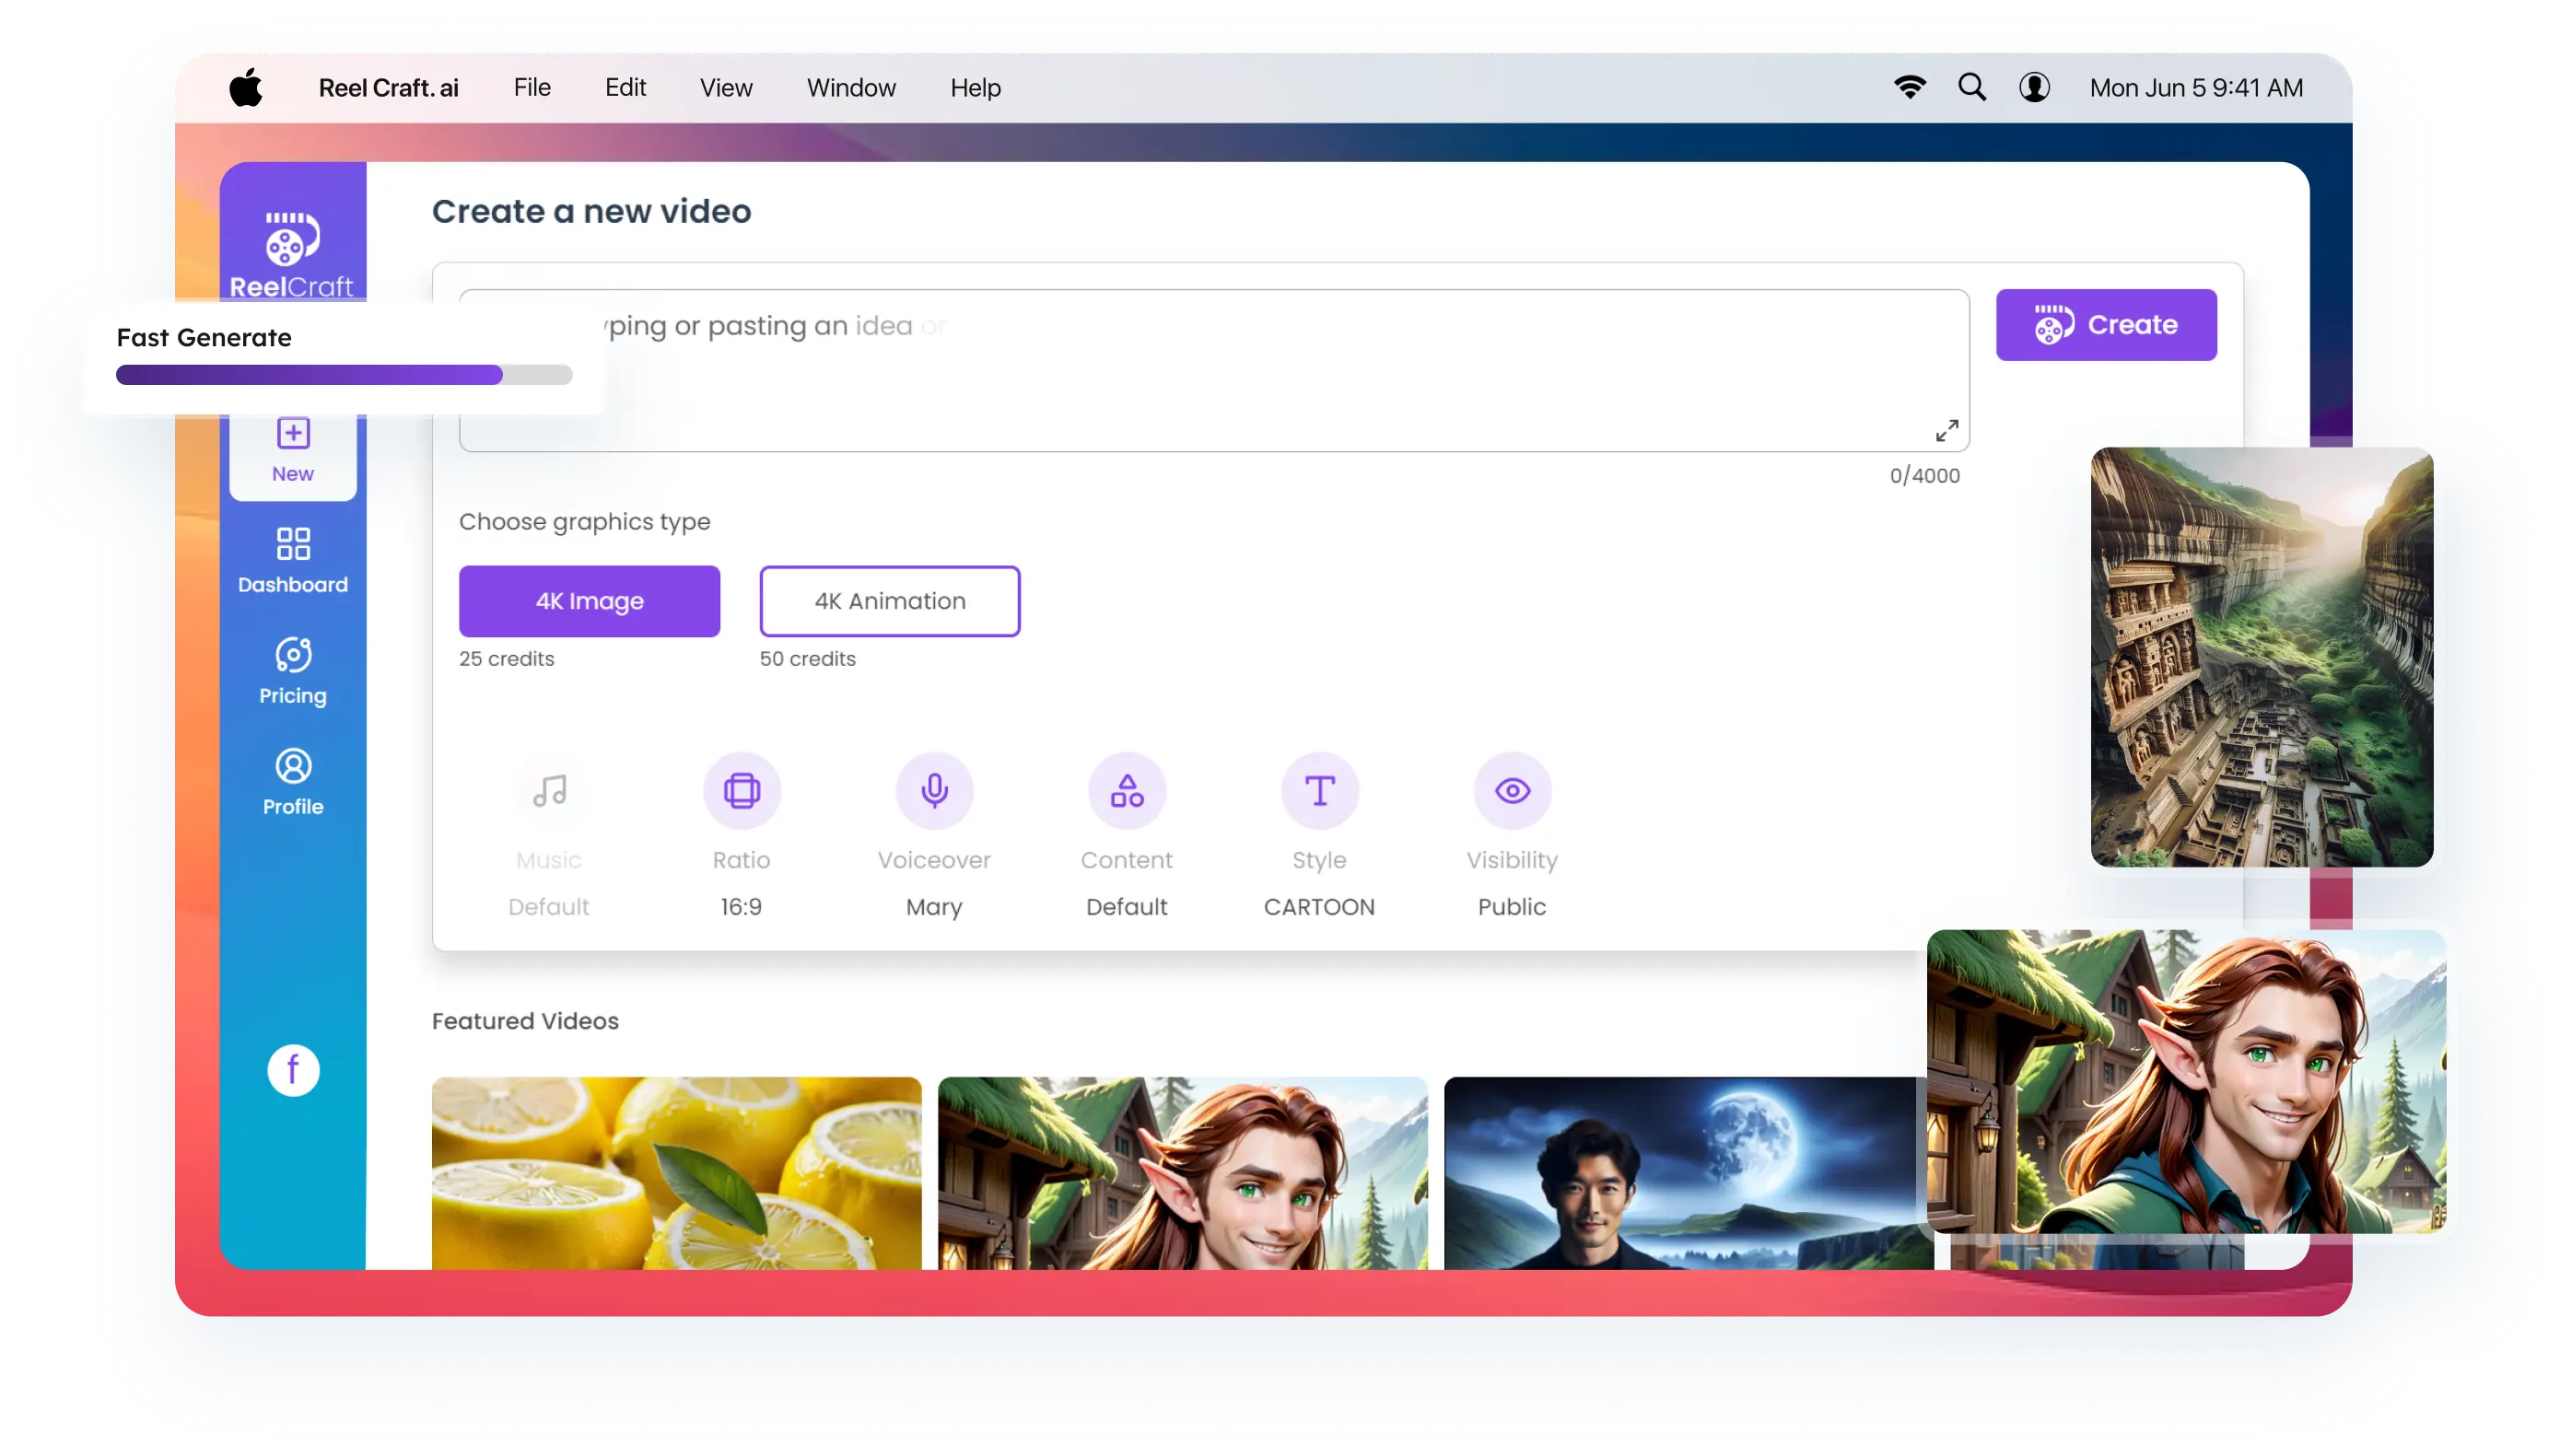Click the ReelCraft logo in sidebar
Image resolution: width=2560 pixels, height=1456 pixels.
tap(292, 255)
